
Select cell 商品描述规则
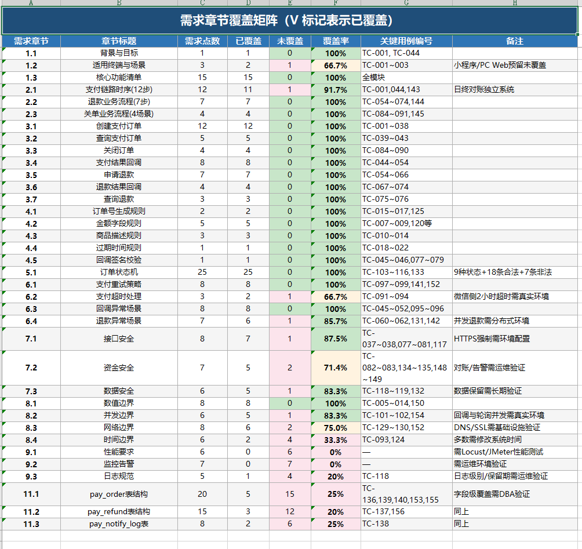tap(119, 236)
